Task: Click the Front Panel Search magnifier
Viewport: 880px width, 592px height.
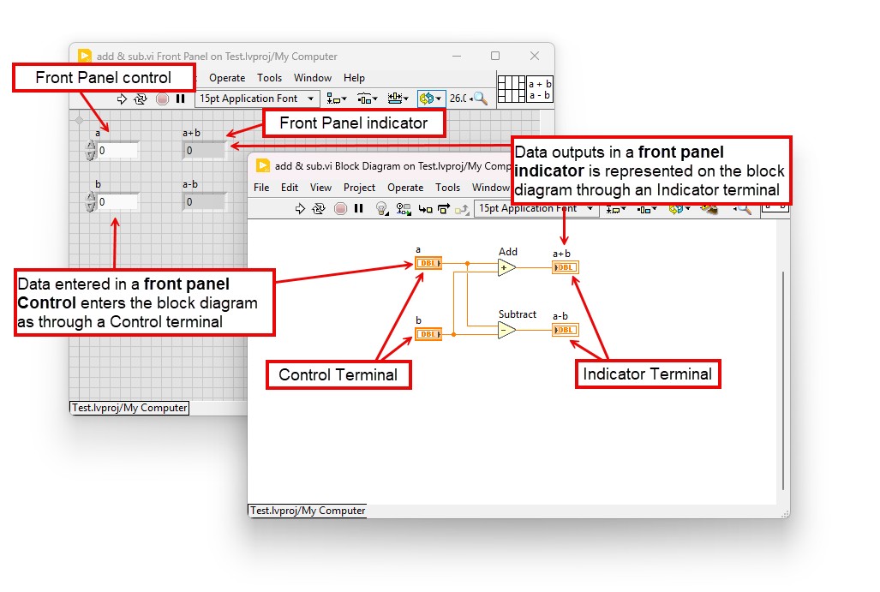Action: pyautogui.click(x=481, y=99)
